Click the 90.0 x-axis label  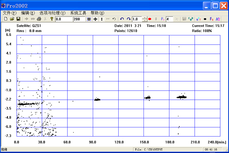click(x=92, y=142)
